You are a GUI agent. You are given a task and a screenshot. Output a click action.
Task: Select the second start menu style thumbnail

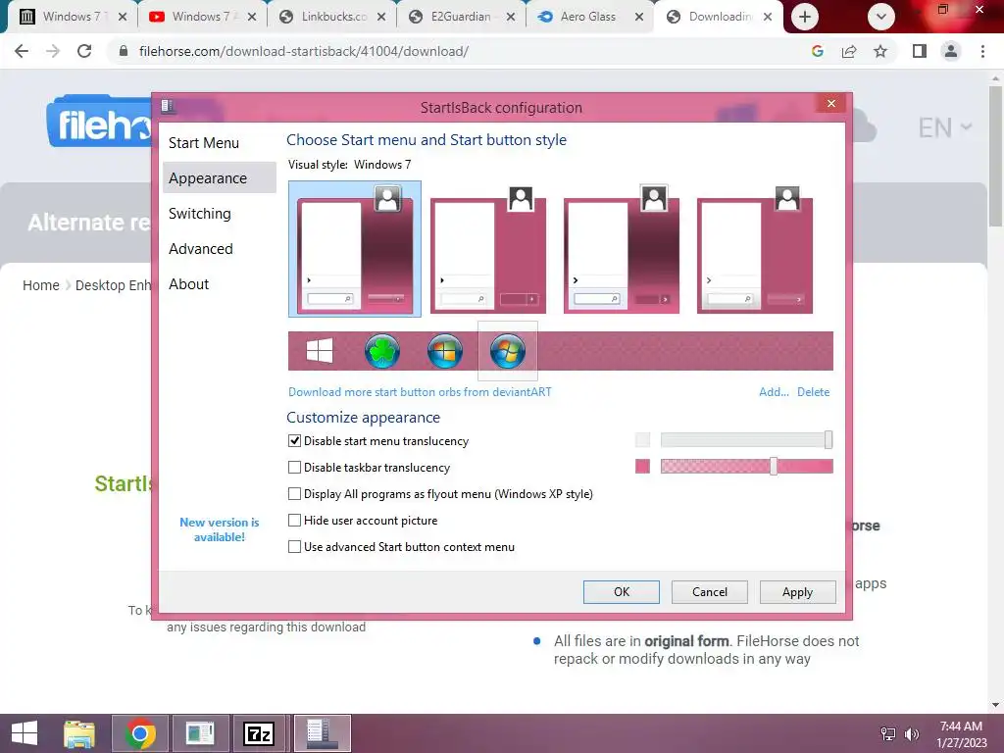coord(488,248)
